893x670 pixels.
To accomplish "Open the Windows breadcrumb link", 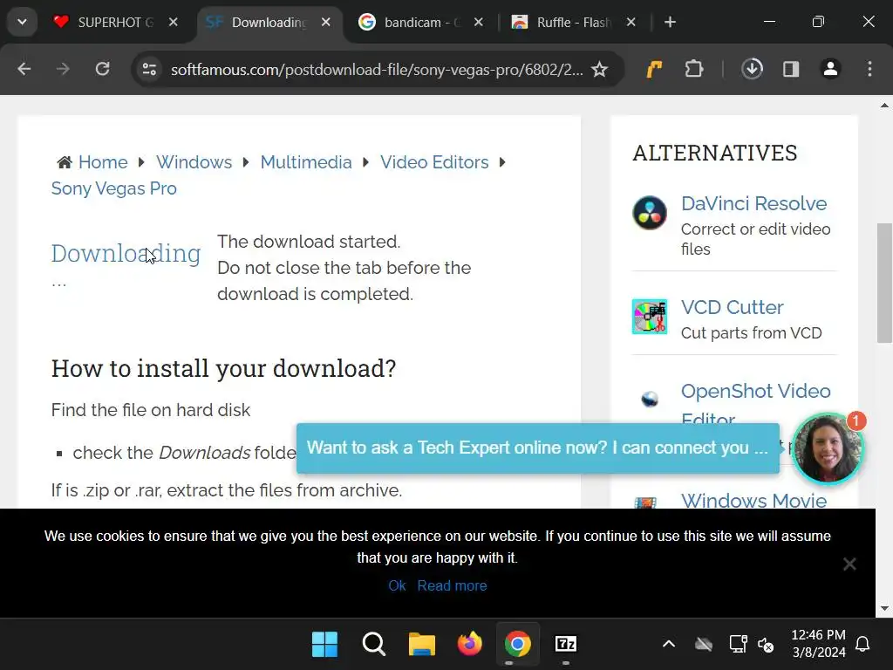I will (194, 162).
